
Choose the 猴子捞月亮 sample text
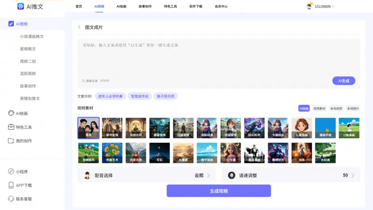tap(166, 96)
